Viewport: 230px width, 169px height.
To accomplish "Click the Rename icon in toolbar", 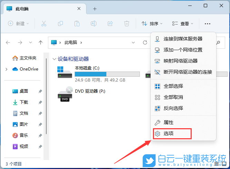I will [94, 24].
